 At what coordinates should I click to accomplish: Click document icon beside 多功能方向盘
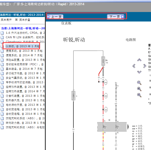click(x=2, y=73)
